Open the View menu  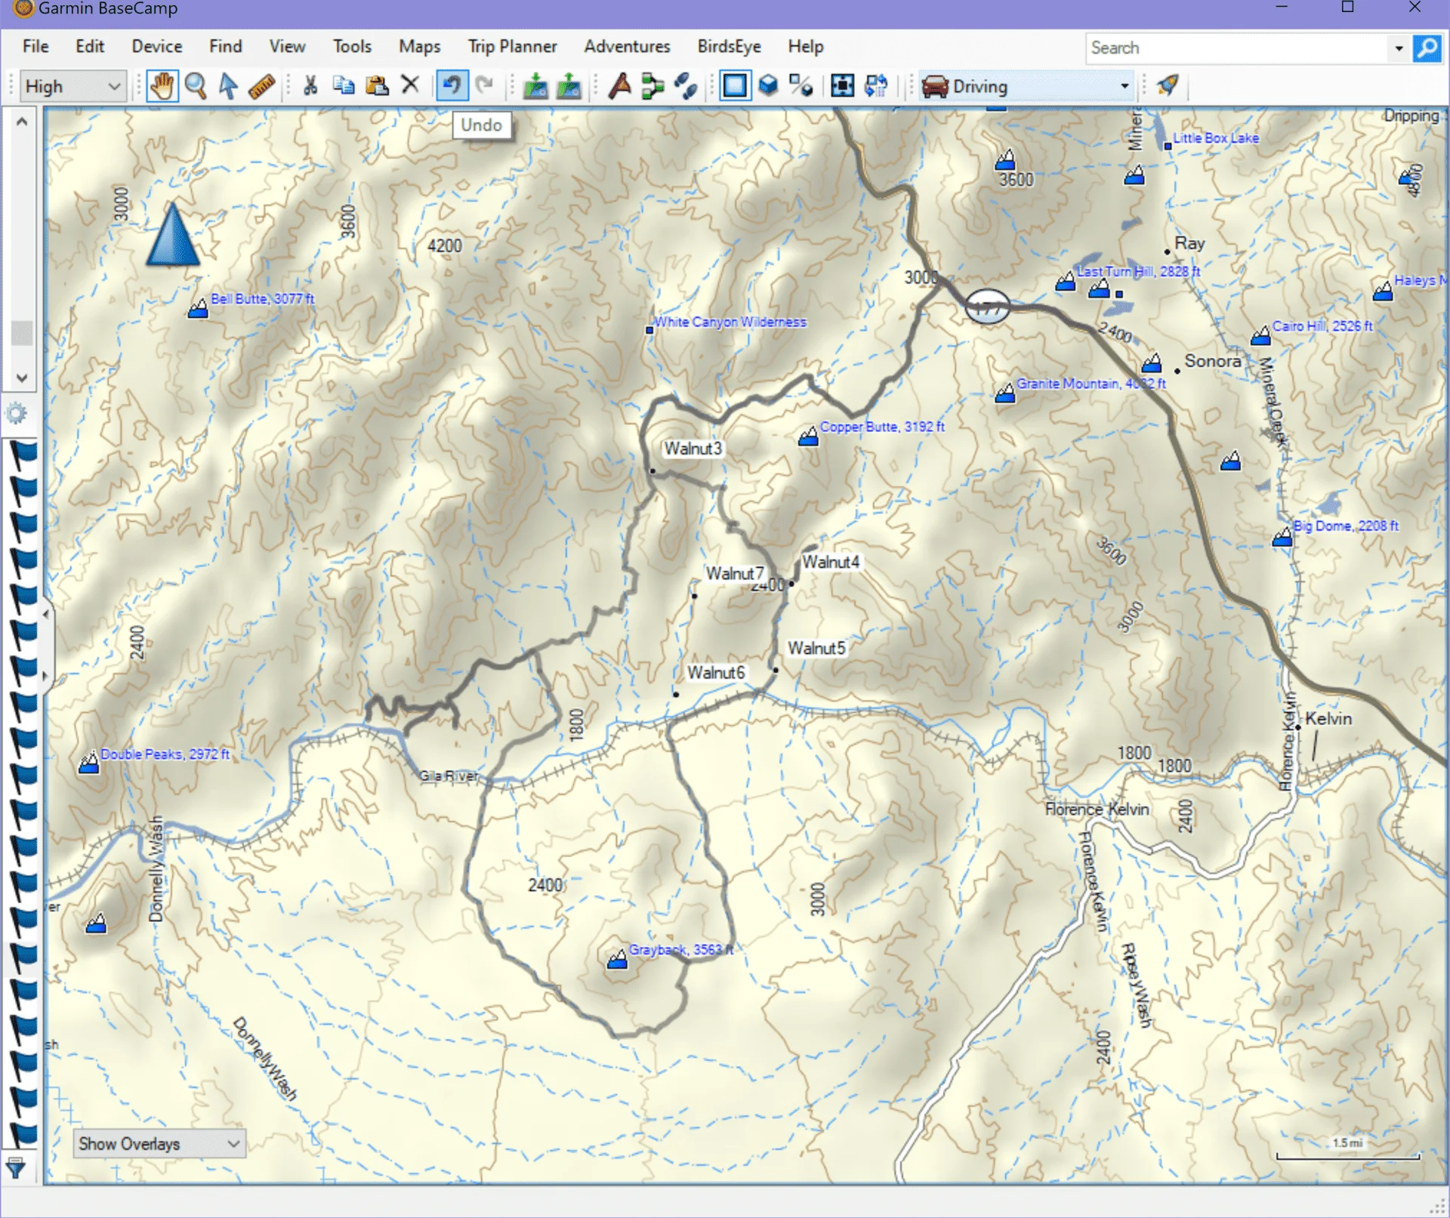pyautogui.click(x=287, y=46)
